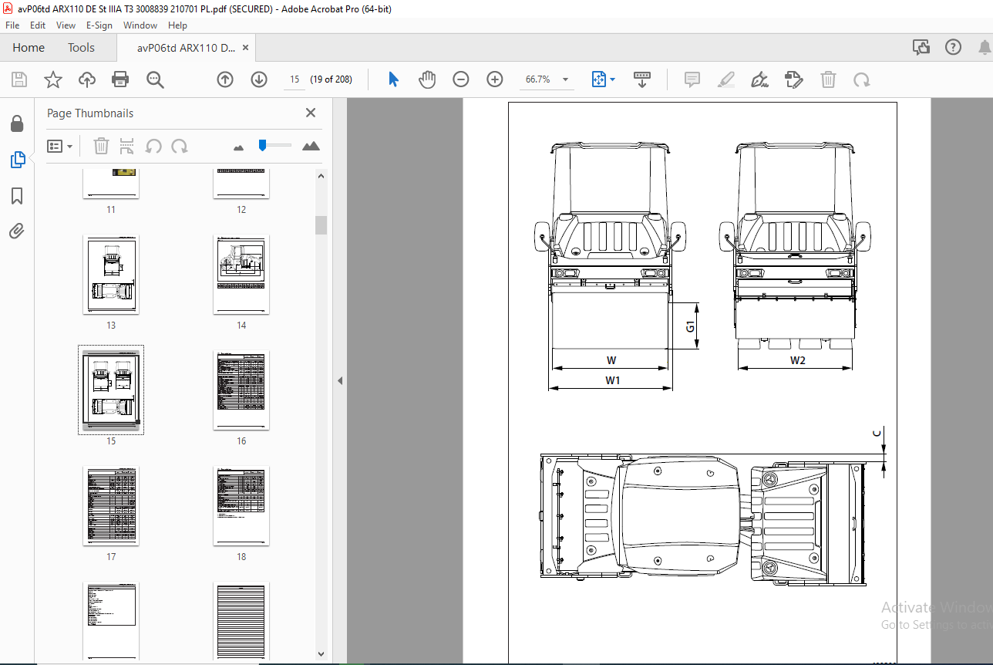Print the document
993x665 pixels.
click(120, 79)
